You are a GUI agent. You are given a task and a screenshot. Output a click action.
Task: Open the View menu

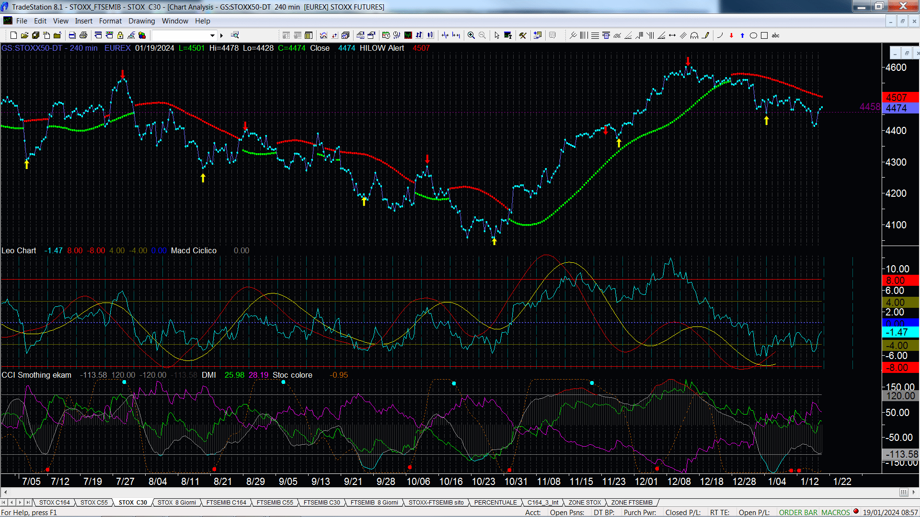(61, 21)
